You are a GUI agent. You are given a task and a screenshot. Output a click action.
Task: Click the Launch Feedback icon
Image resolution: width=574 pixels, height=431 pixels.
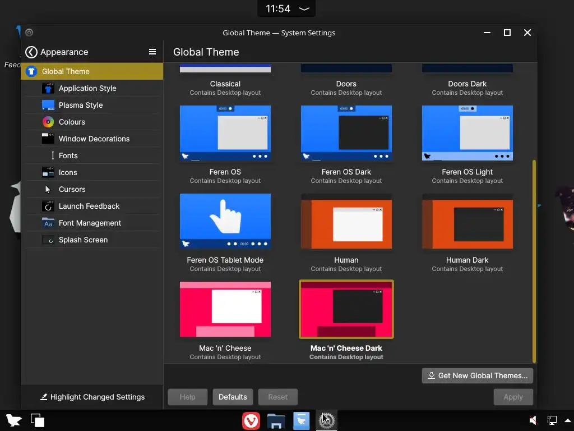tap(48, 207)
